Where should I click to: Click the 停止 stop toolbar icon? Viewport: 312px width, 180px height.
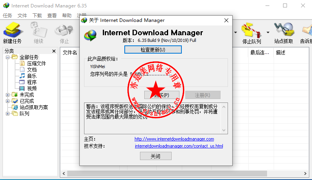pos(64,33)
